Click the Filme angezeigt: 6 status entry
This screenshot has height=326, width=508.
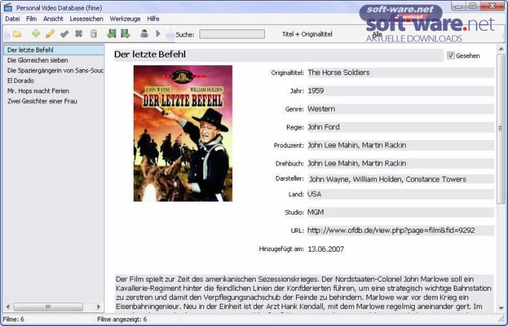click(122, 319)
